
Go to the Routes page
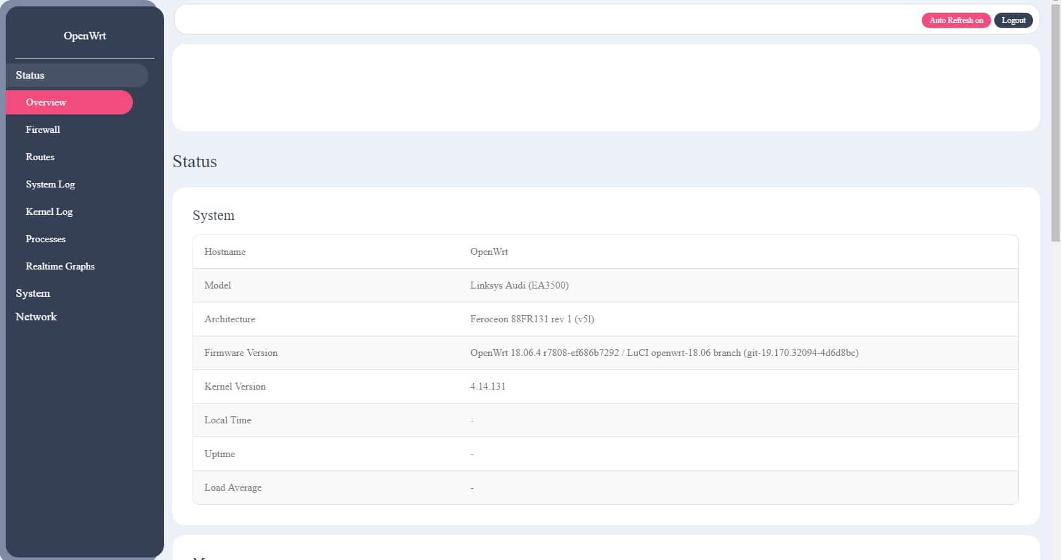[40, 157]
